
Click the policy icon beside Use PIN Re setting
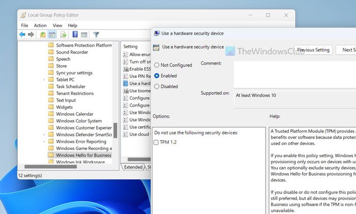coord(126,76)
